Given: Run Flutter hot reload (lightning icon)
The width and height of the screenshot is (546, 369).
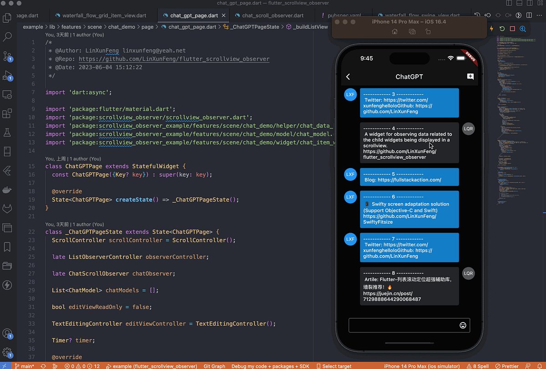Looking at the screenshot, I should pyautogui.click(x=491, y=29).
